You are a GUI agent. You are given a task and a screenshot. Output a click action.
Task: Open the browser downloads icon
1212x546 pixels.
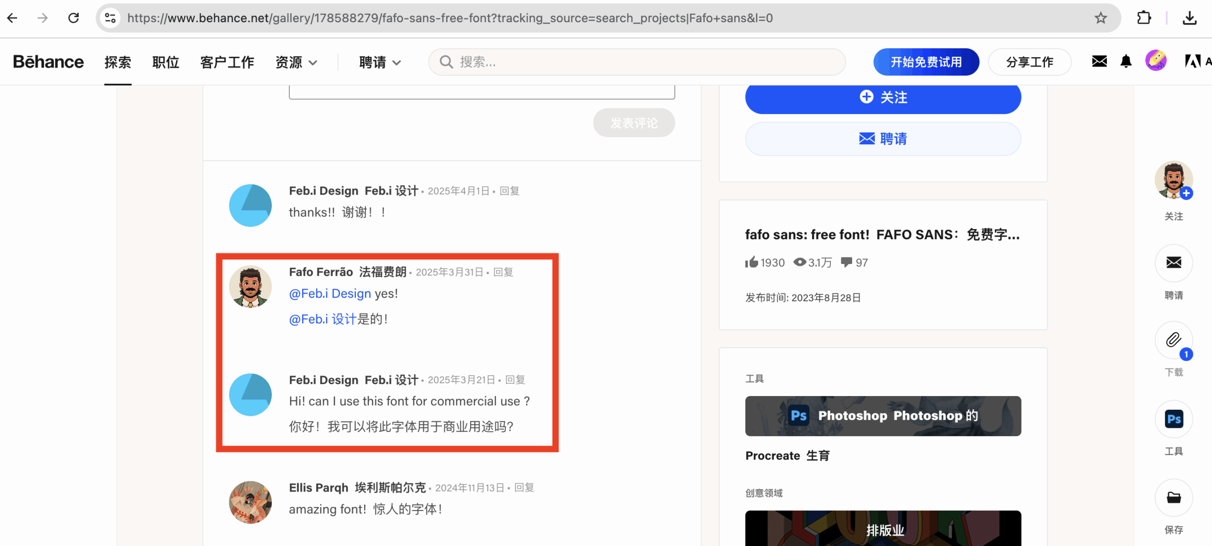1189,18
